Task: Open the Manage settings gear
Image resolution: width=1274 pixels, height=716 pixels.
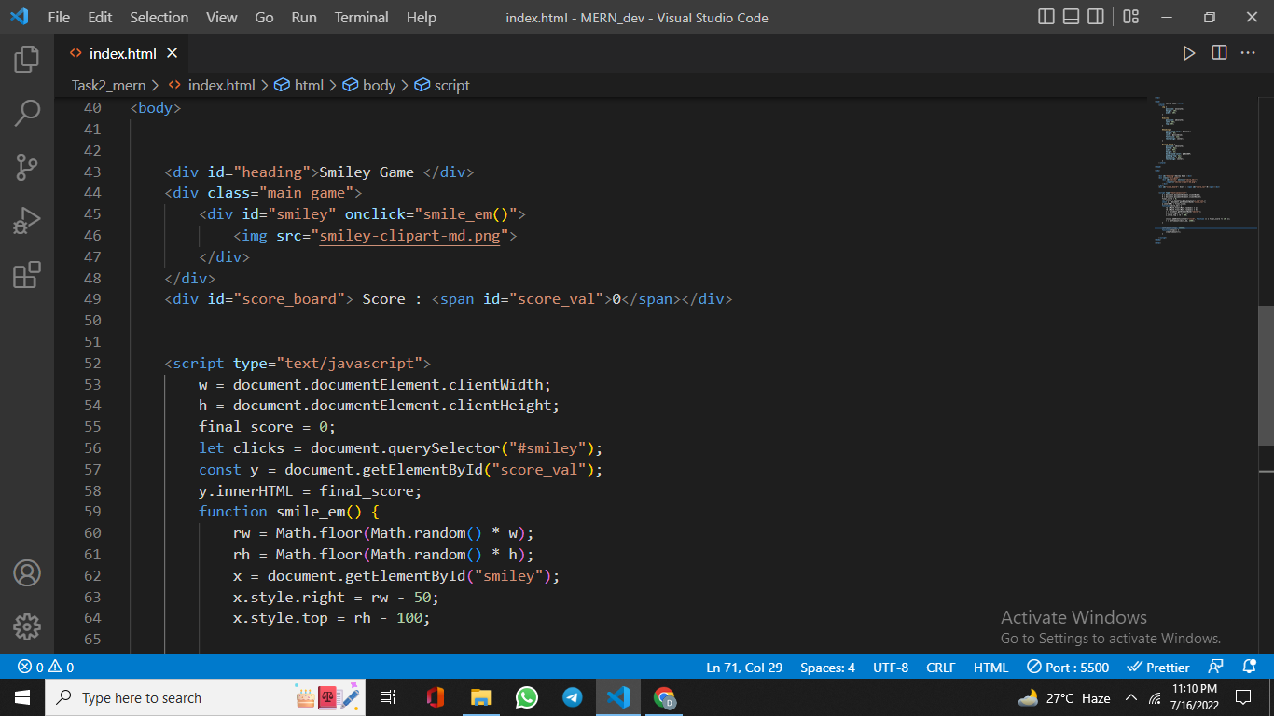Action: tap(26, 627)
